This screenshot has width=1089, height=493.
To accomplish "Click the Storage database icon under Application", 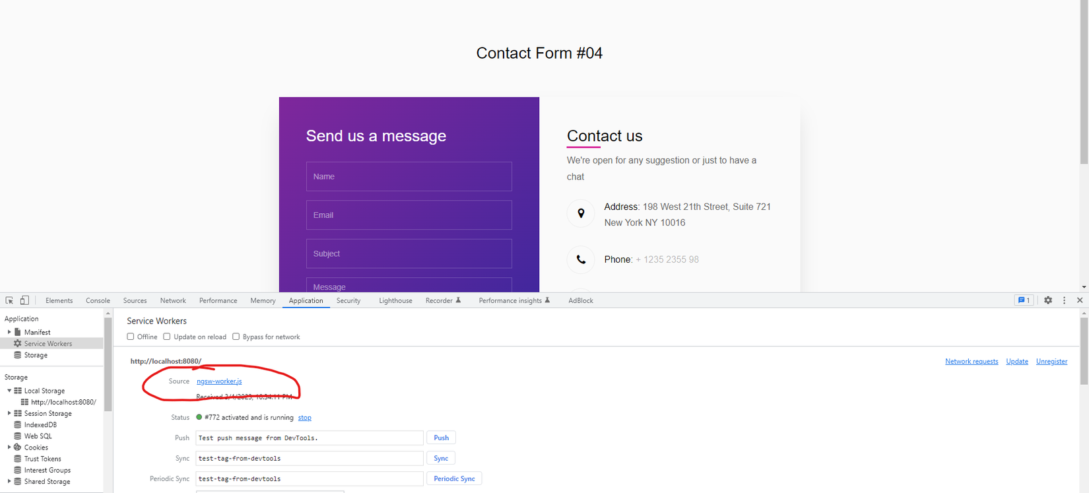I will click(18, 355).
